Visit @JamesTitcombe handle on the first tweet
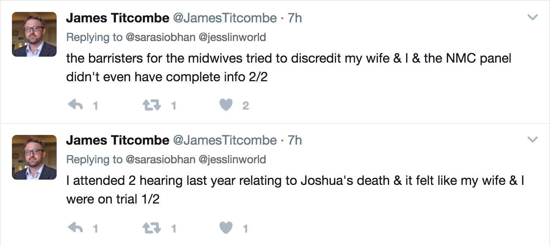This screenshot has width=550, height=246. point(225,18)
